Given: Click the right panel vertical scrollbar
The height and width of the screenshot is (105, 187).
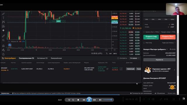Looking at the screenshot, I should click(178, 54).
